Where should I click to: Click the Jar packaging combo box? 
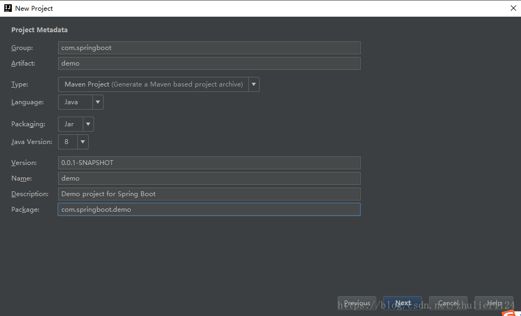(x=70, y=124)
